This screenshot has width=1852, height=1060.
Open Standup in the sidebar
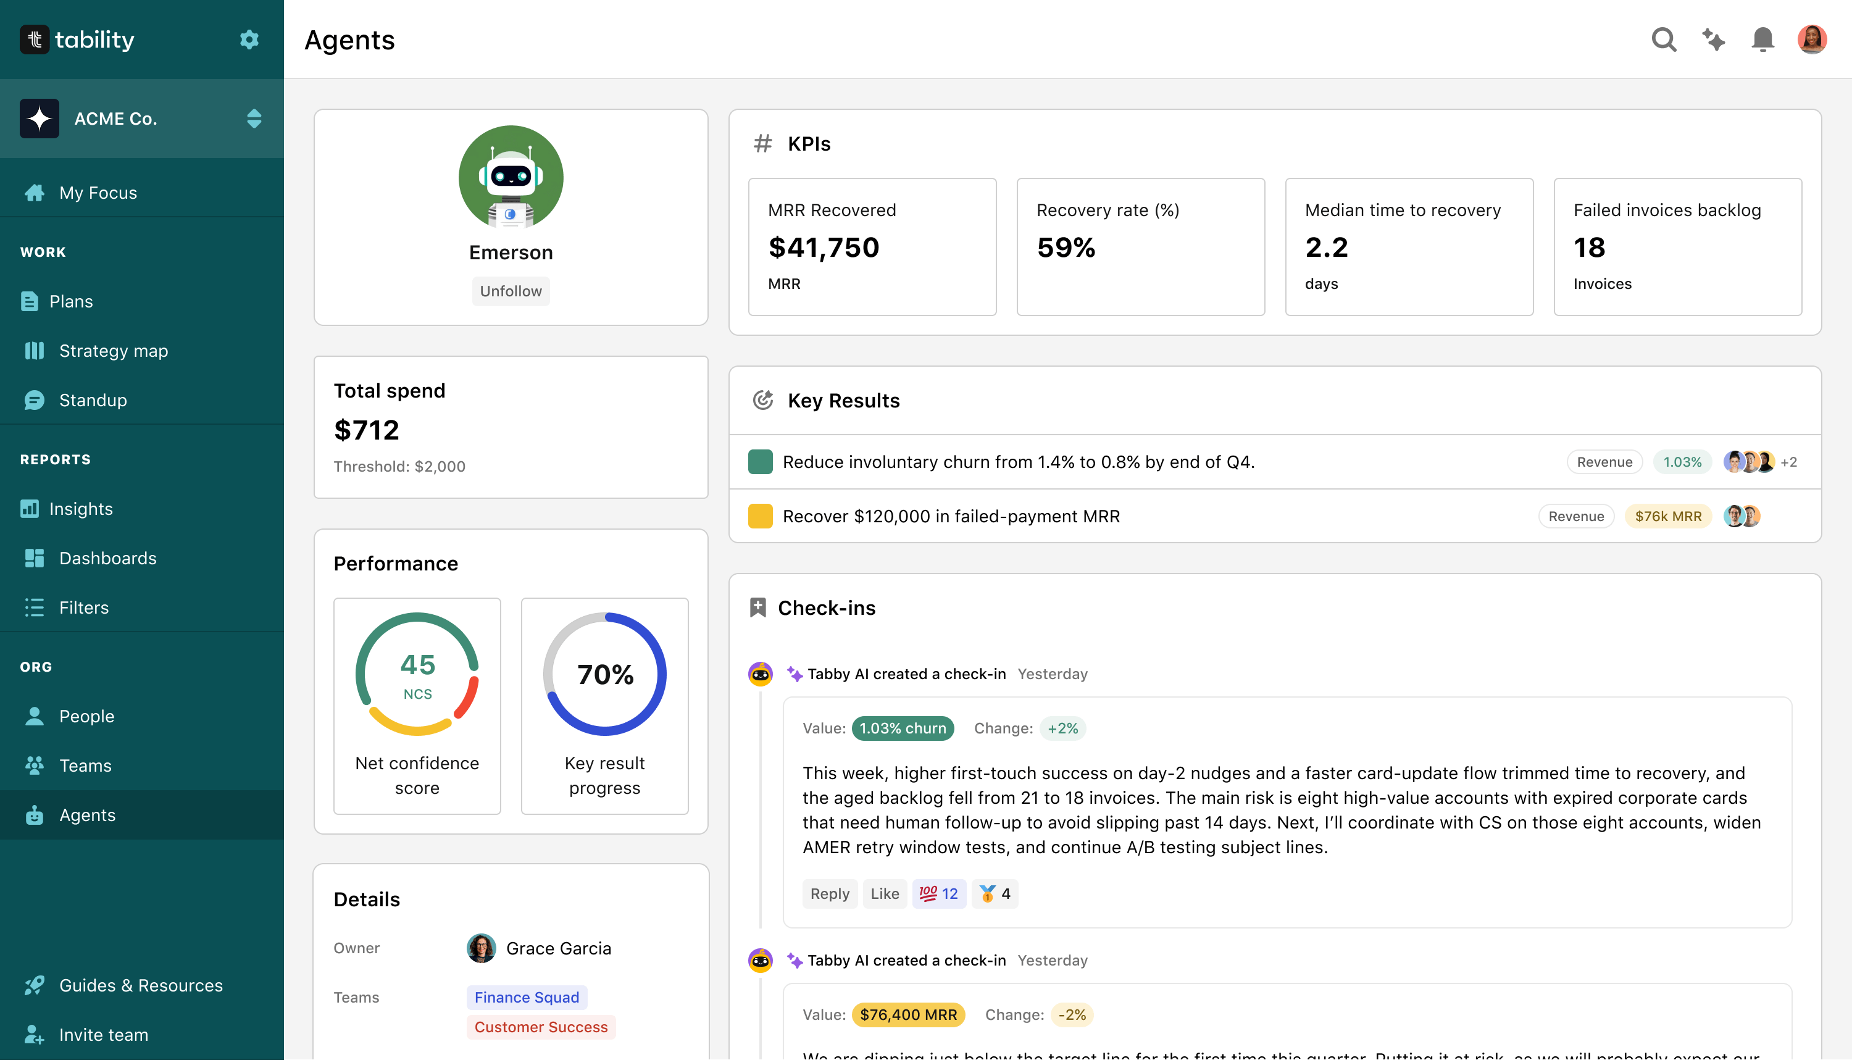click(x=142, y=401)
